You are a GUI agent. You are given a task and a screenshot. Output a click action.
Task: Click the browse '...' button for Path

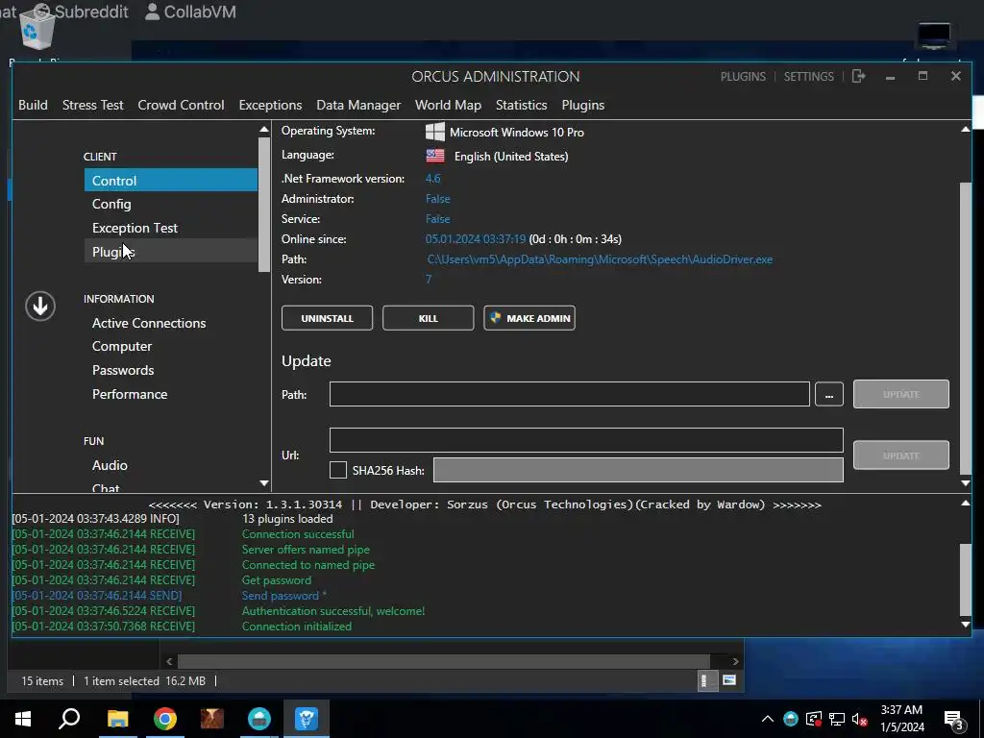tap(829, 395)
